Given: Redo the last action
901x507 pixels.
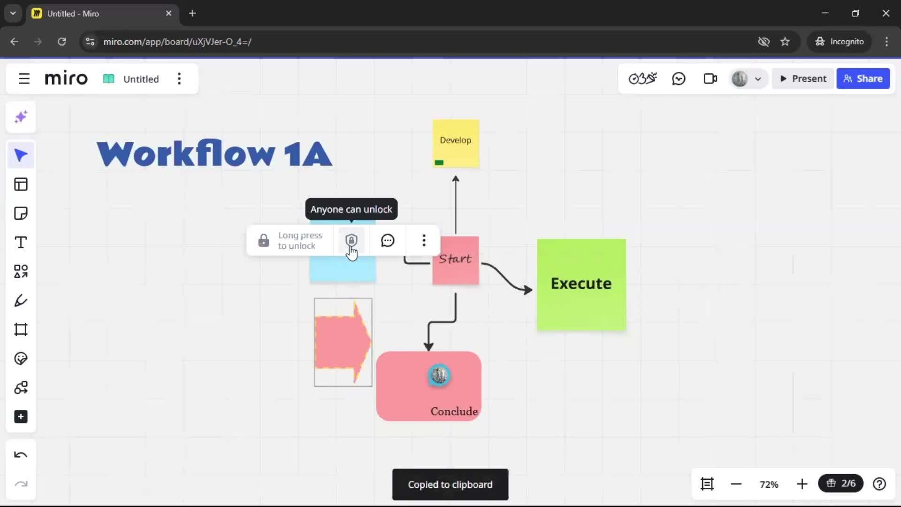Looking at the screenshot, I should (x=21, y=484).
